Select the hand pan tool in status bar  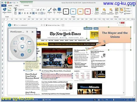(99, 100)
